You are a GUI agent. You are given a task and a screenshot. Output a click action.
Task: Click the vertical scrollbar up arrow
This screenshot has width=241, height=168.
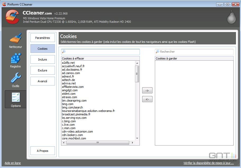pyautogui.click(x=137, y=63)
